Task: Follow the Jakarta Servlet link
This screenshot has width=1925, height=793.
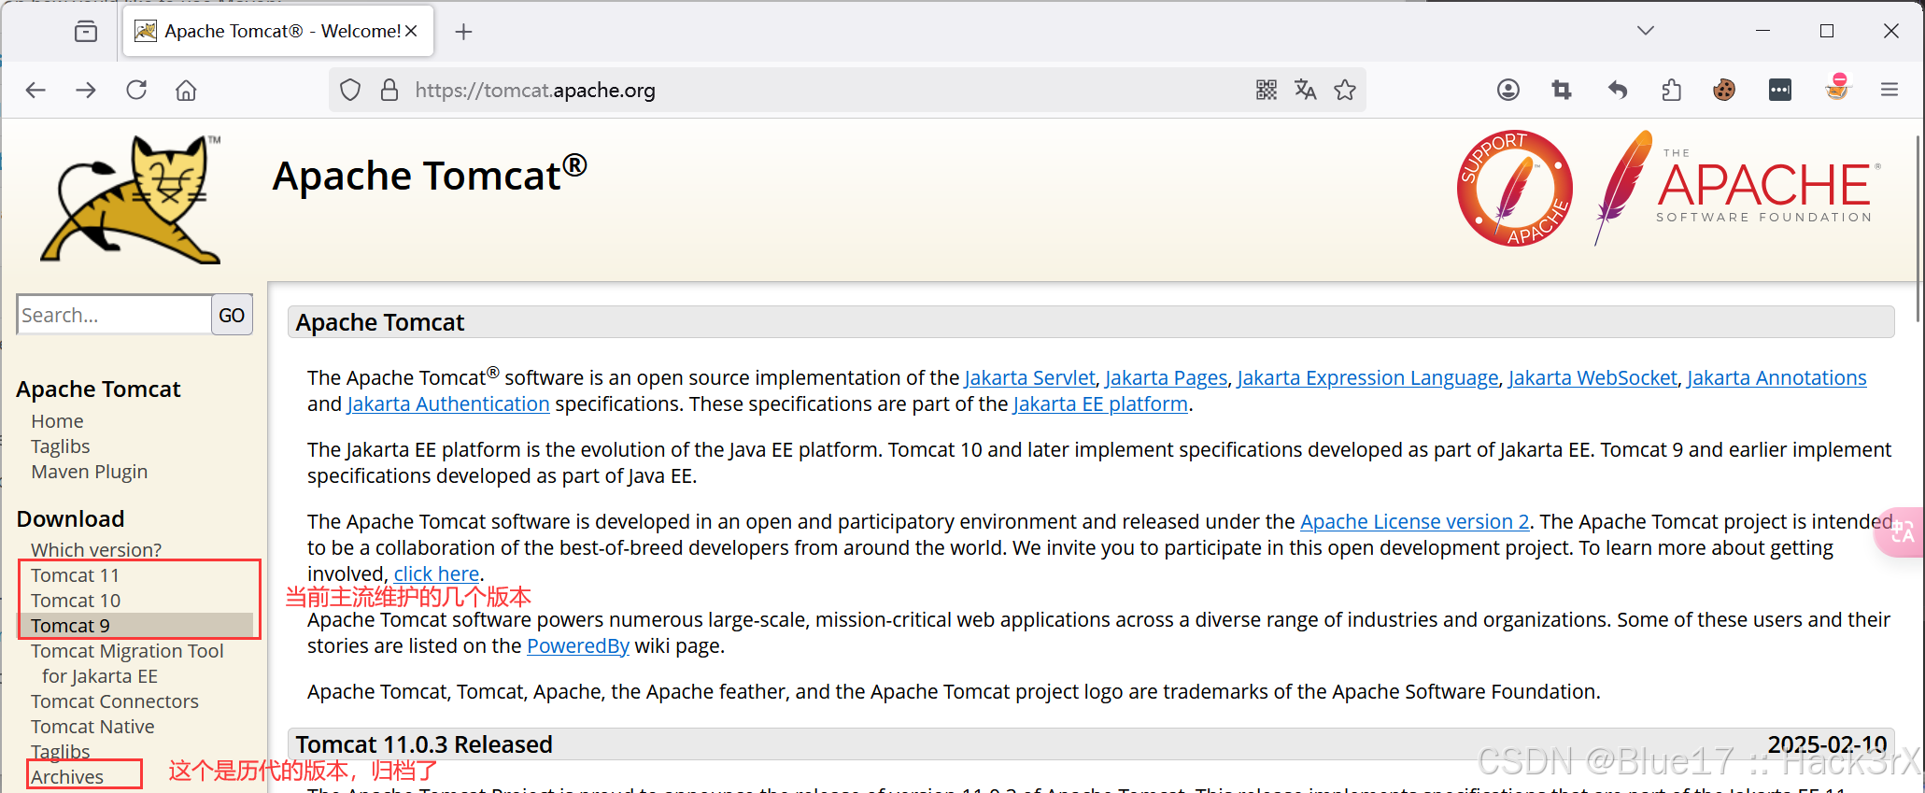Action: pyautogui.click(x=1029, y=377)
